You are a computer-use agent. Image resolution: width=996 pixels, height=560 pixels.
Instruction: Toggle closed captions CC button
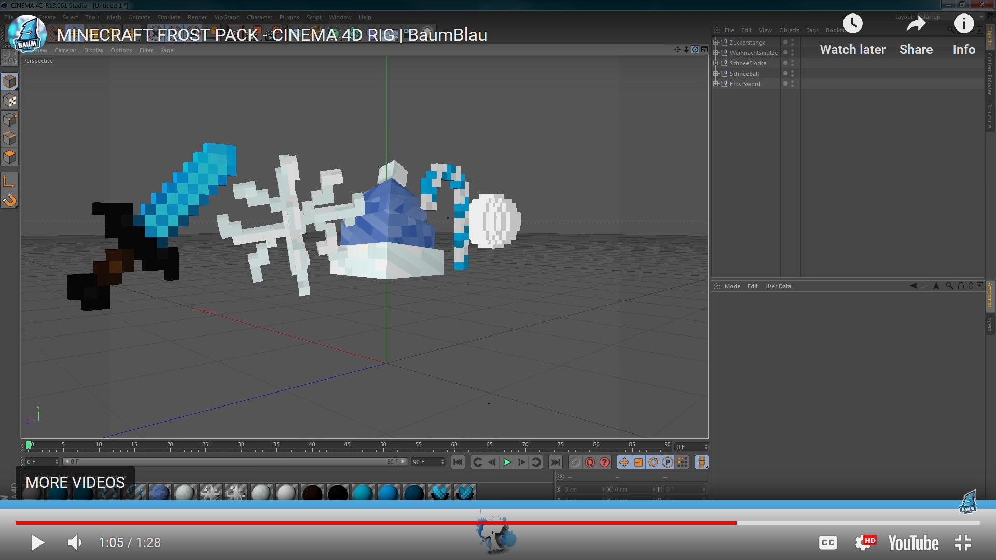click(x=828, y=543)
